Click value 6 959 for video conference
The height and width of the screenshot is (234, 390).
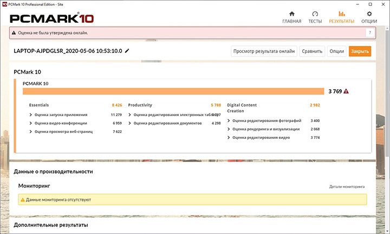tap(117, 123)
